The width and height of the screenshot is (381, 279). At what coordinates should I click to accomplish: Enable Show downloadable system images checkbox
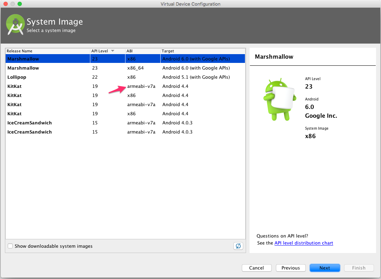pyautogui.click(x=10, y=246)
